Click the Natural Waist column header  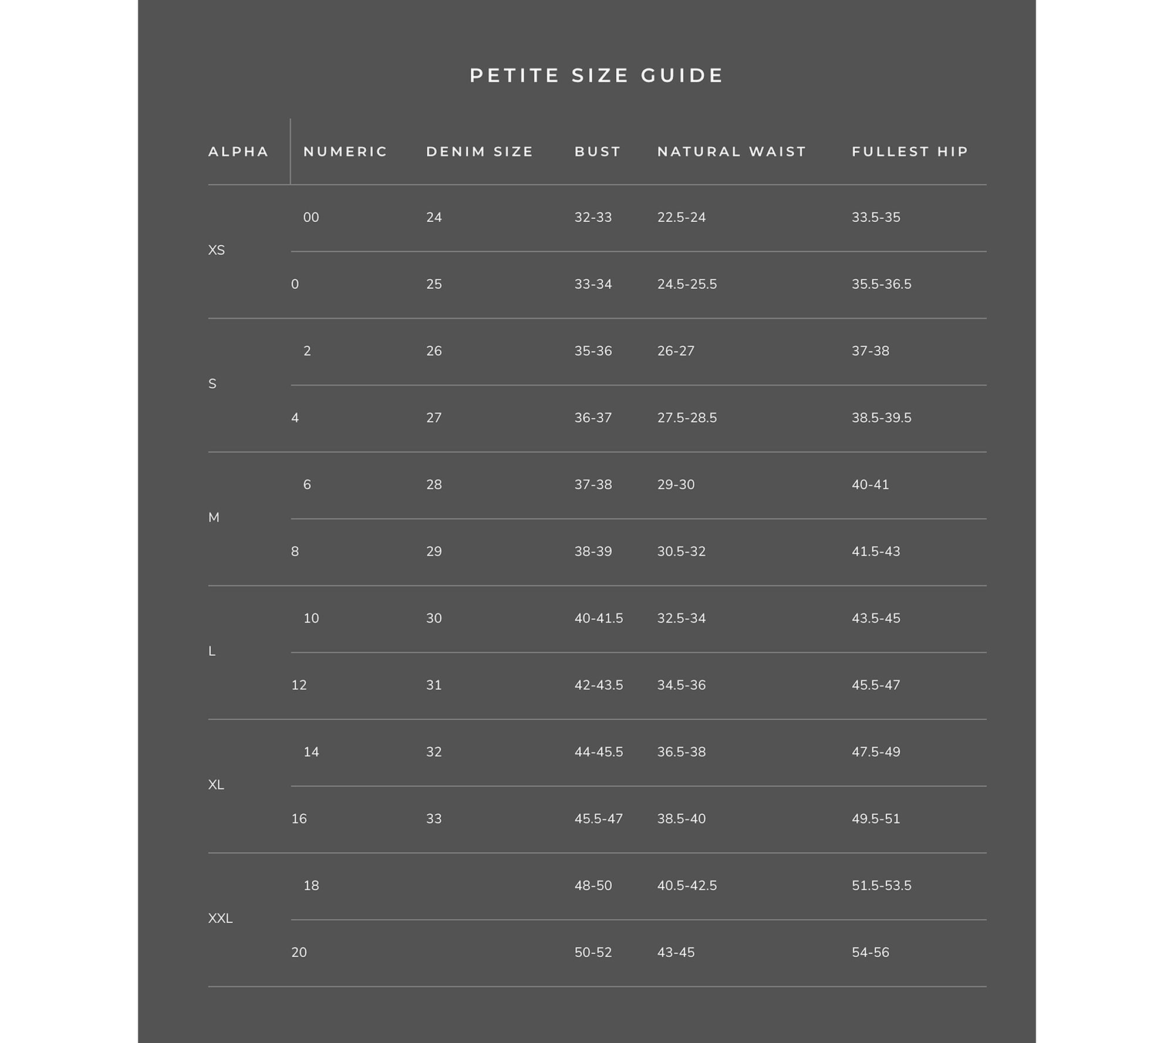(x=731, y=152)
